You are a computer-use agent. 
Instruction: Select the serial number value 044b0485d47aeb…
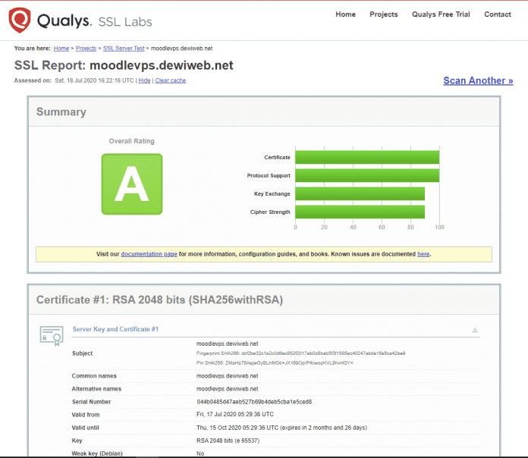pos(254,402)
